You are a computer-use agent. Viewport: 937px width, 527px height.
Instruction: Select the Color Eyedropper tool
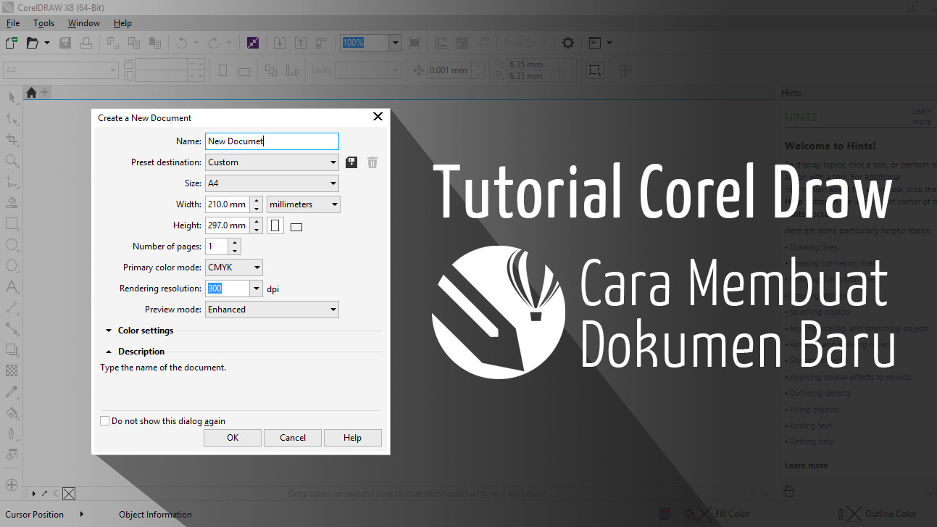[12, 392]
